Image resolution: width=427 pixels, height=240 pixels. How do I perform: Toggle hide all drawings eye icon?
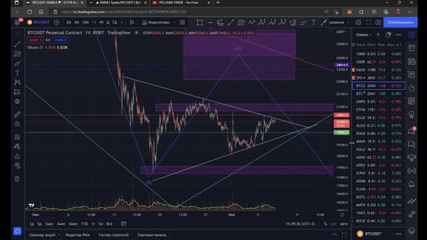(x=17, y=165)
